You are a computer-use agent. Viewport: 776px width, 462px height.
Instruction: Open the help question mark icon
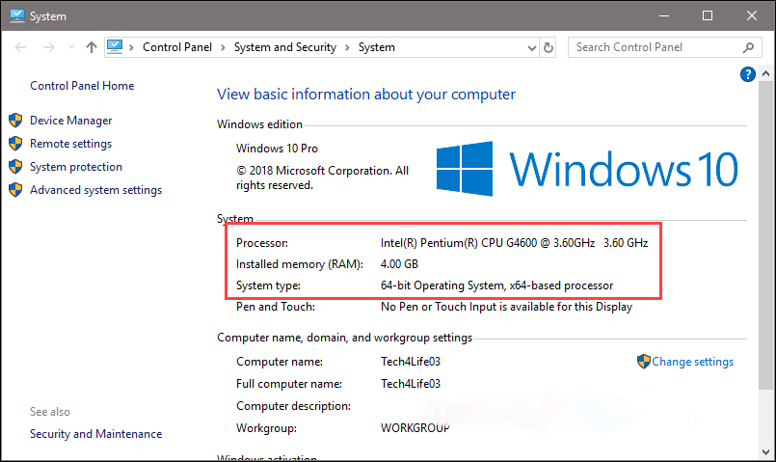[x=747, y=74]
